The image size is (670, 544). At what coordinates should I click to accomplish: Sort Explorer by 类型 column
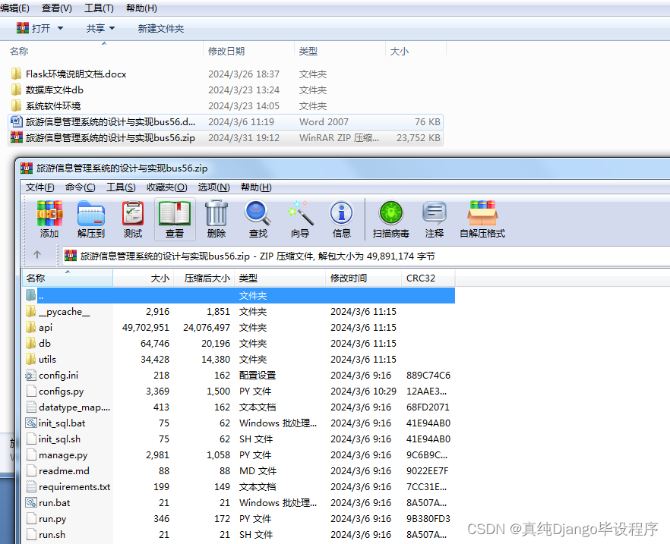340,51
